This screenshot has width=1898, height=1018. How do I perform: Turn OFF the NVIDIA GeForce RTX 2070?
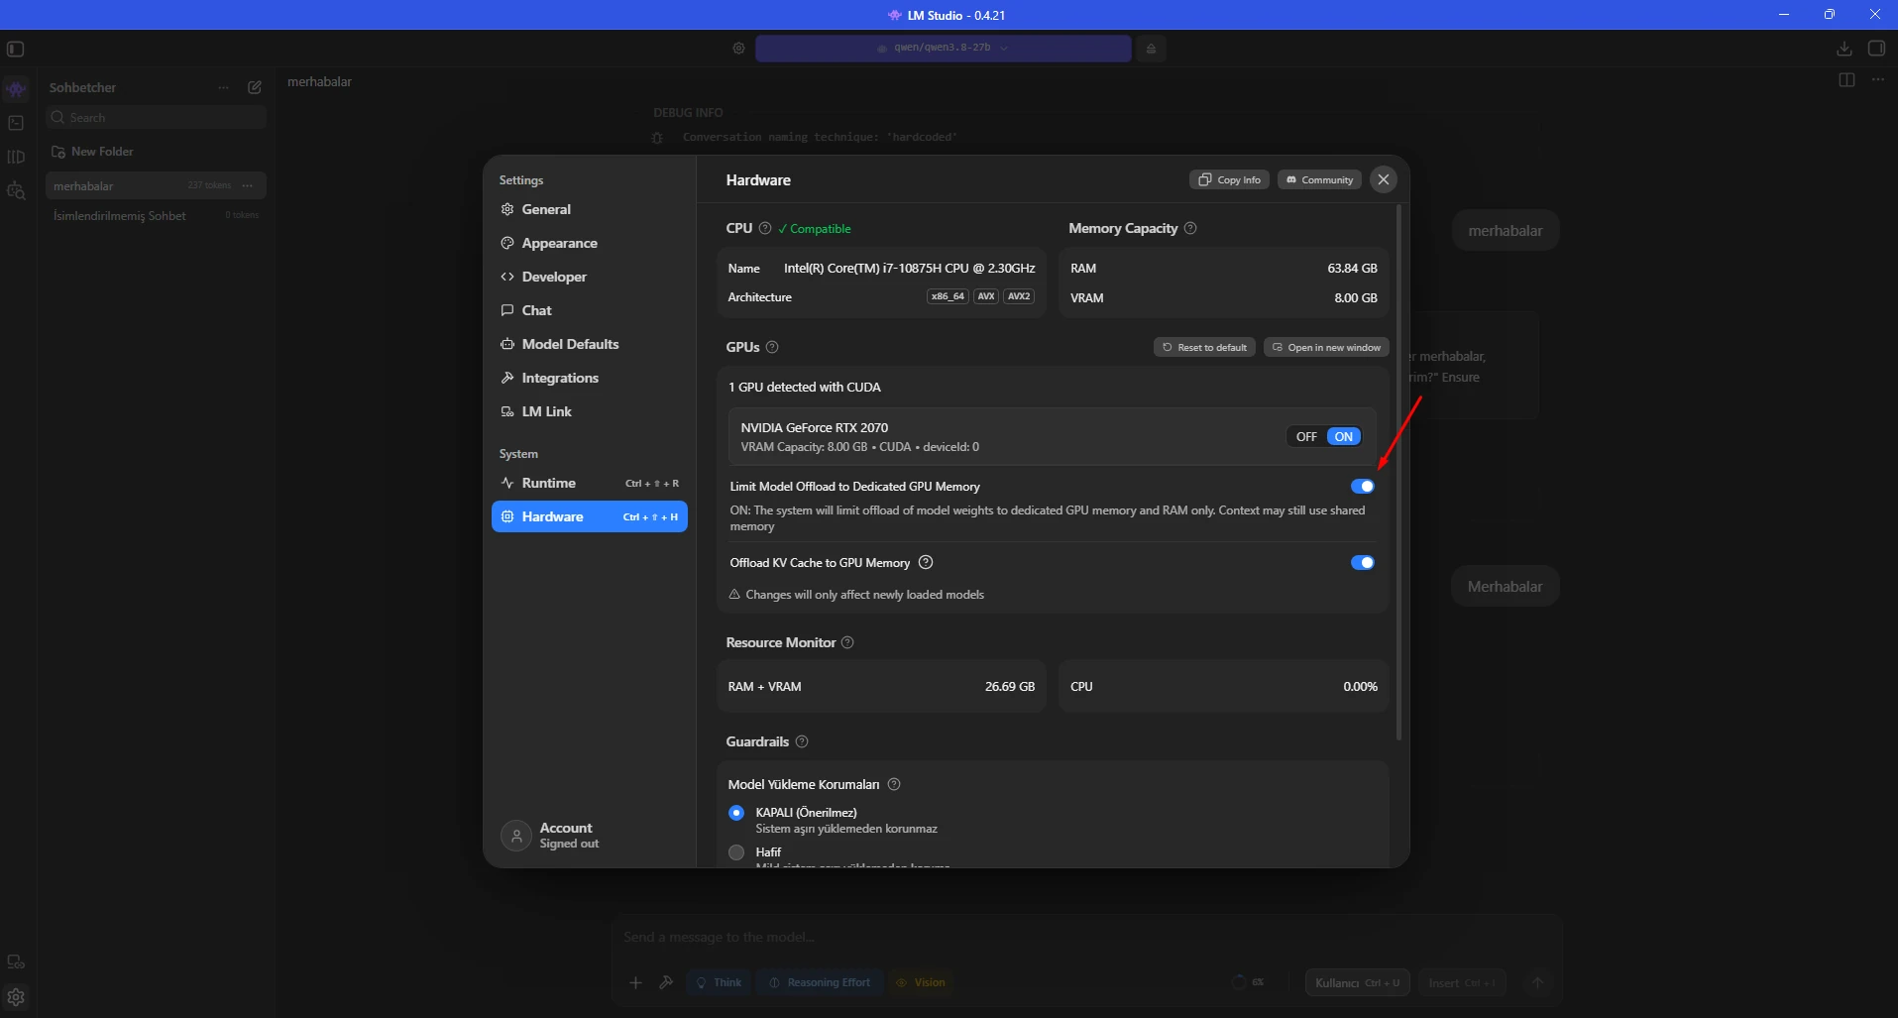[x=1306, y=436]
